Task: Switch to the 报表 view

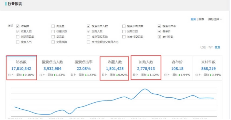Action: (201, 19)
